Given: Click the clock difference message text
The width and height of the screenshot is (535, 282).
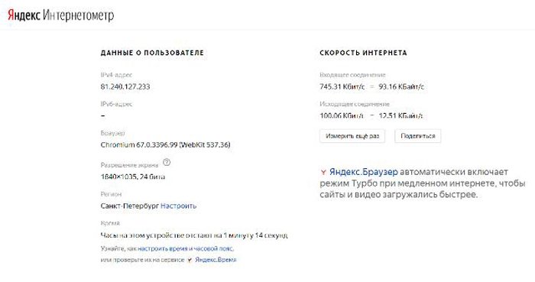Looking at the screenshot, I should coord(194,235).
